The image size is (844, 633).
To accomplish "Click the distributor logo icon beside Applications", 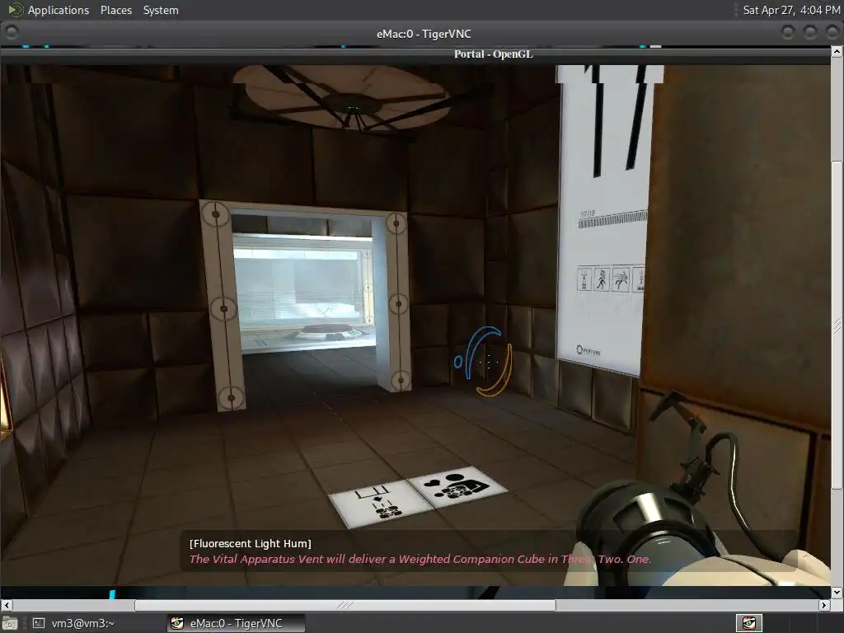I will (x=15, y=10).
